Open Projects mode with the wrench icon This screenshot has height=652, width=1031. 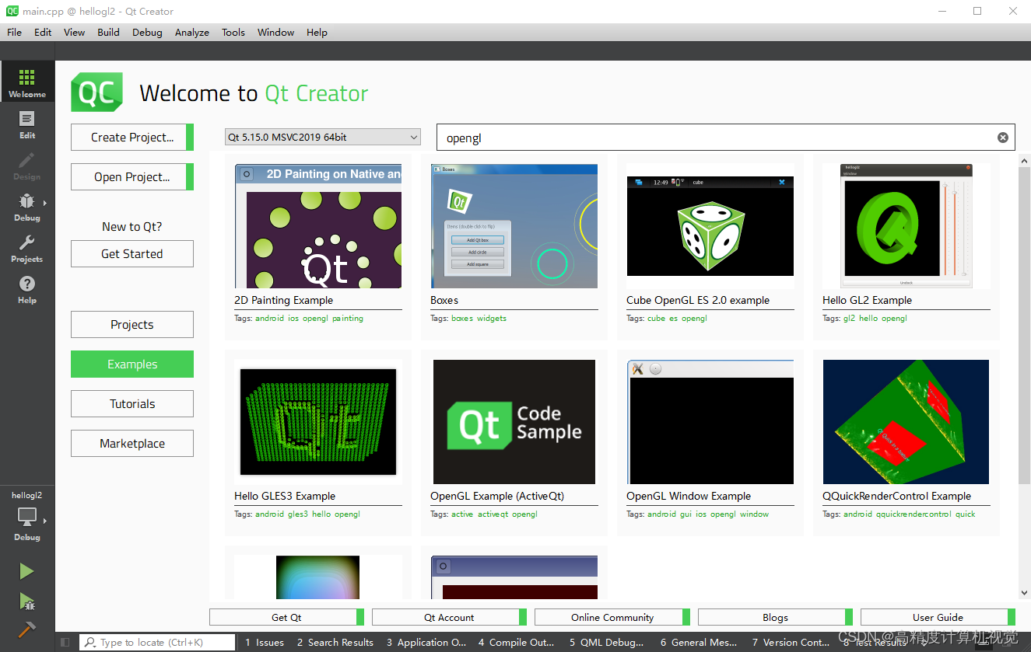pyautogui.click(x=27, y=247)
